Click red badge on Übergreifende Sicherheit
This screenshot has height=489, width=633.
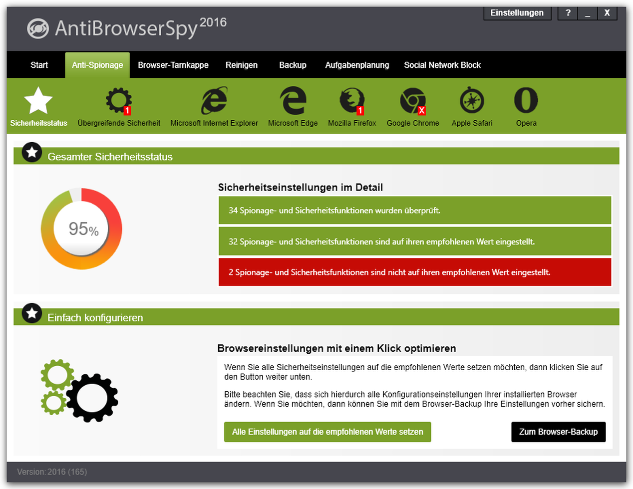(x=127, y=111)
